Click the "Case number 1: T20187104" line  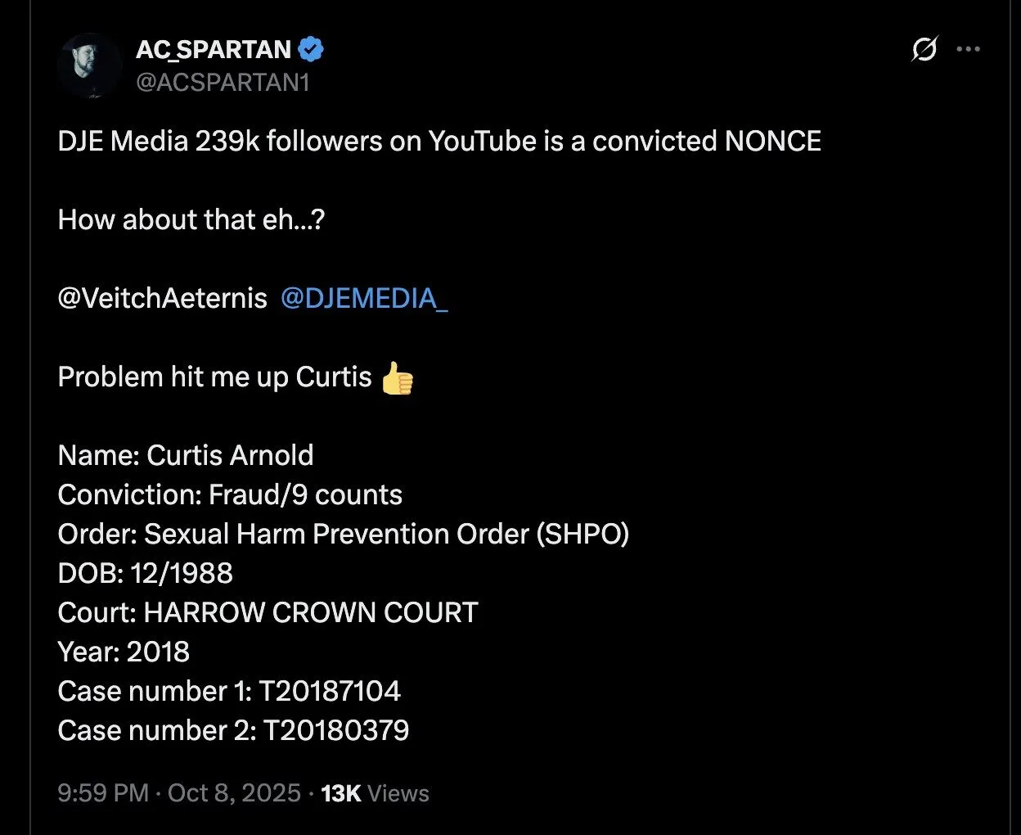tap(229, 692)
